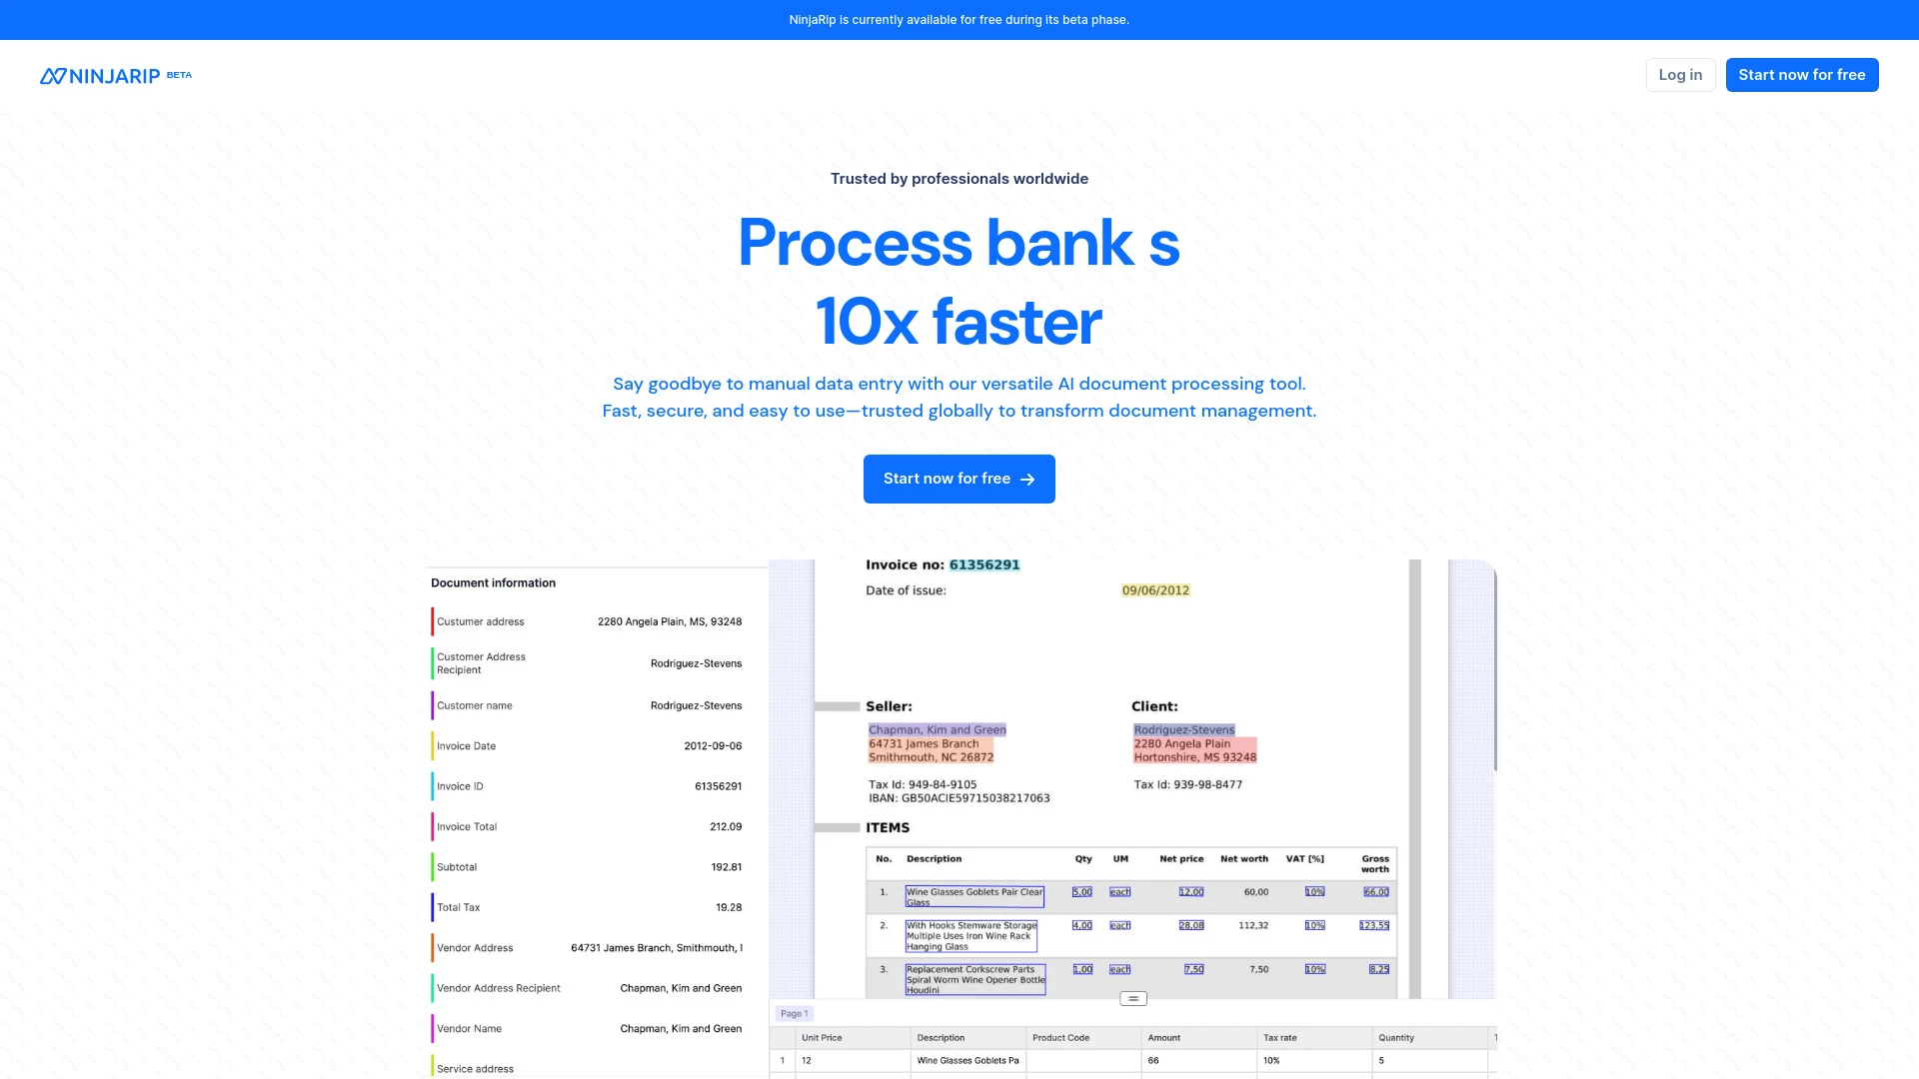The image size is (1919, 1079).
Task: Click the Invoice ID field row icon
Action: coord(433,785)
